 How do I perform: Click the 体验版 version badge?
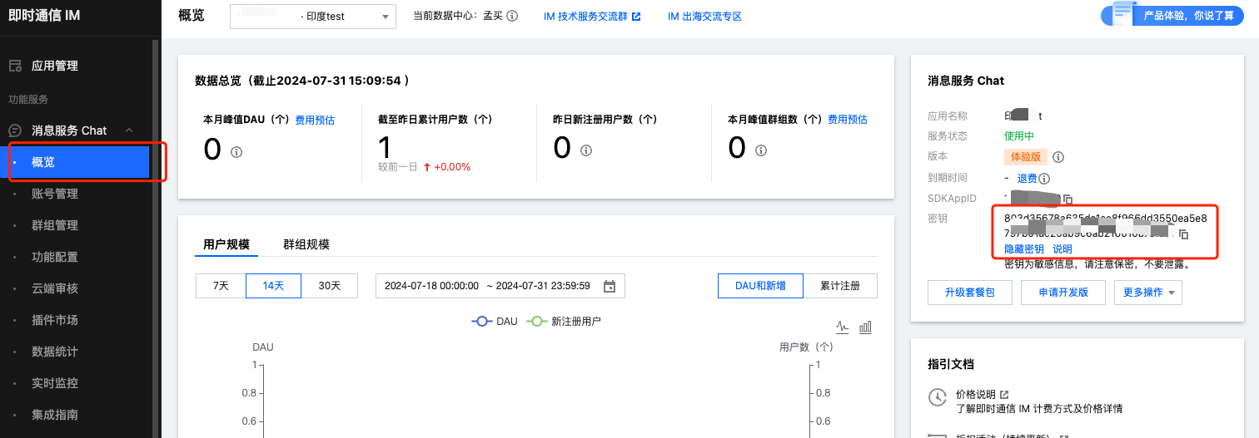[1025, 156]
